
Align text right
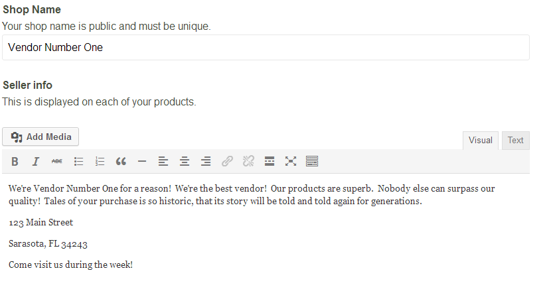click(206, 162)
